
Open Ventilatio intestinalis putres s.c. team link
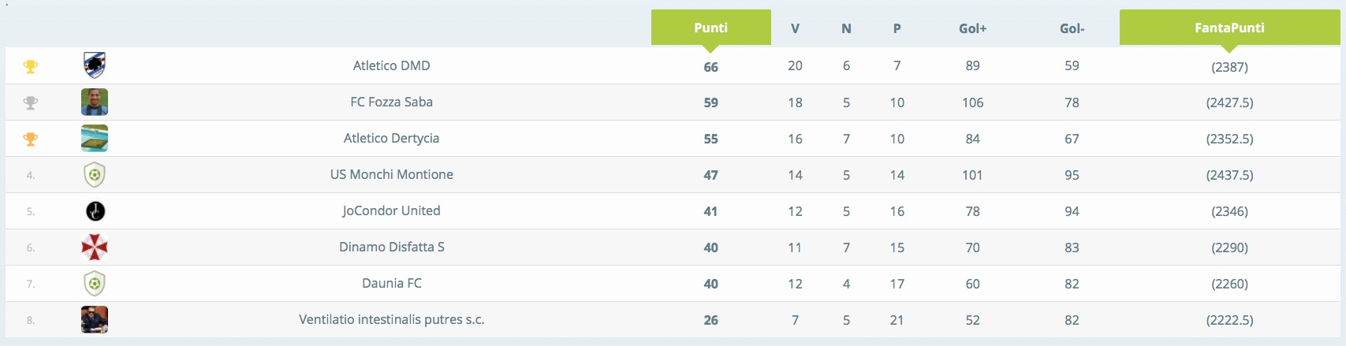(392, 319)
